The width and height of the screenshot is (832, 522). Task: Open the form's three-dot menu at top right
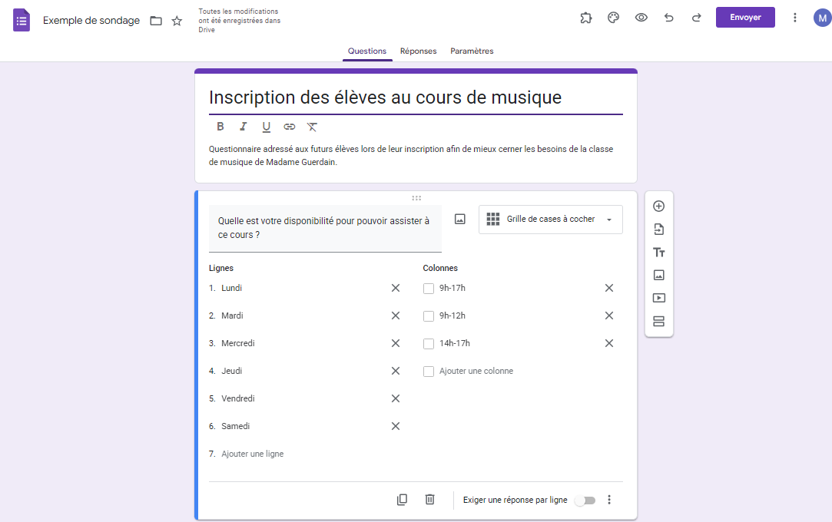(x=794, y=17)
